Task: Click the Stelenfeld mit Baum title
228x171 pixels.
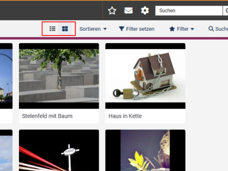Action: [x=47, y=116]
